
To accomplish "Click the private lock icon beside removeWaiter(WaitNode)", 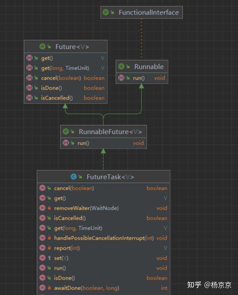I will (49, 208).
